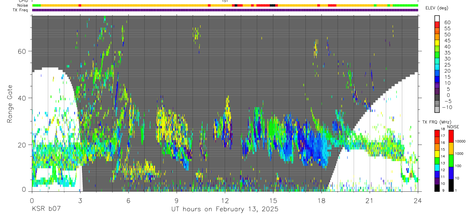Click the '30' label in ELEV legend
Screen dimensions: 470x217
point(447,59)
